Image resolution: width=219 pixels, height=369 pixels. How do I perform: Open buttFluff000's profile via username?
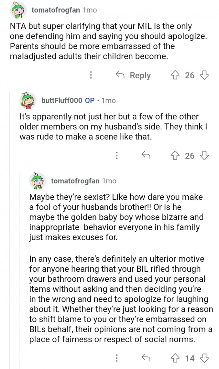[x=62, y=100]
